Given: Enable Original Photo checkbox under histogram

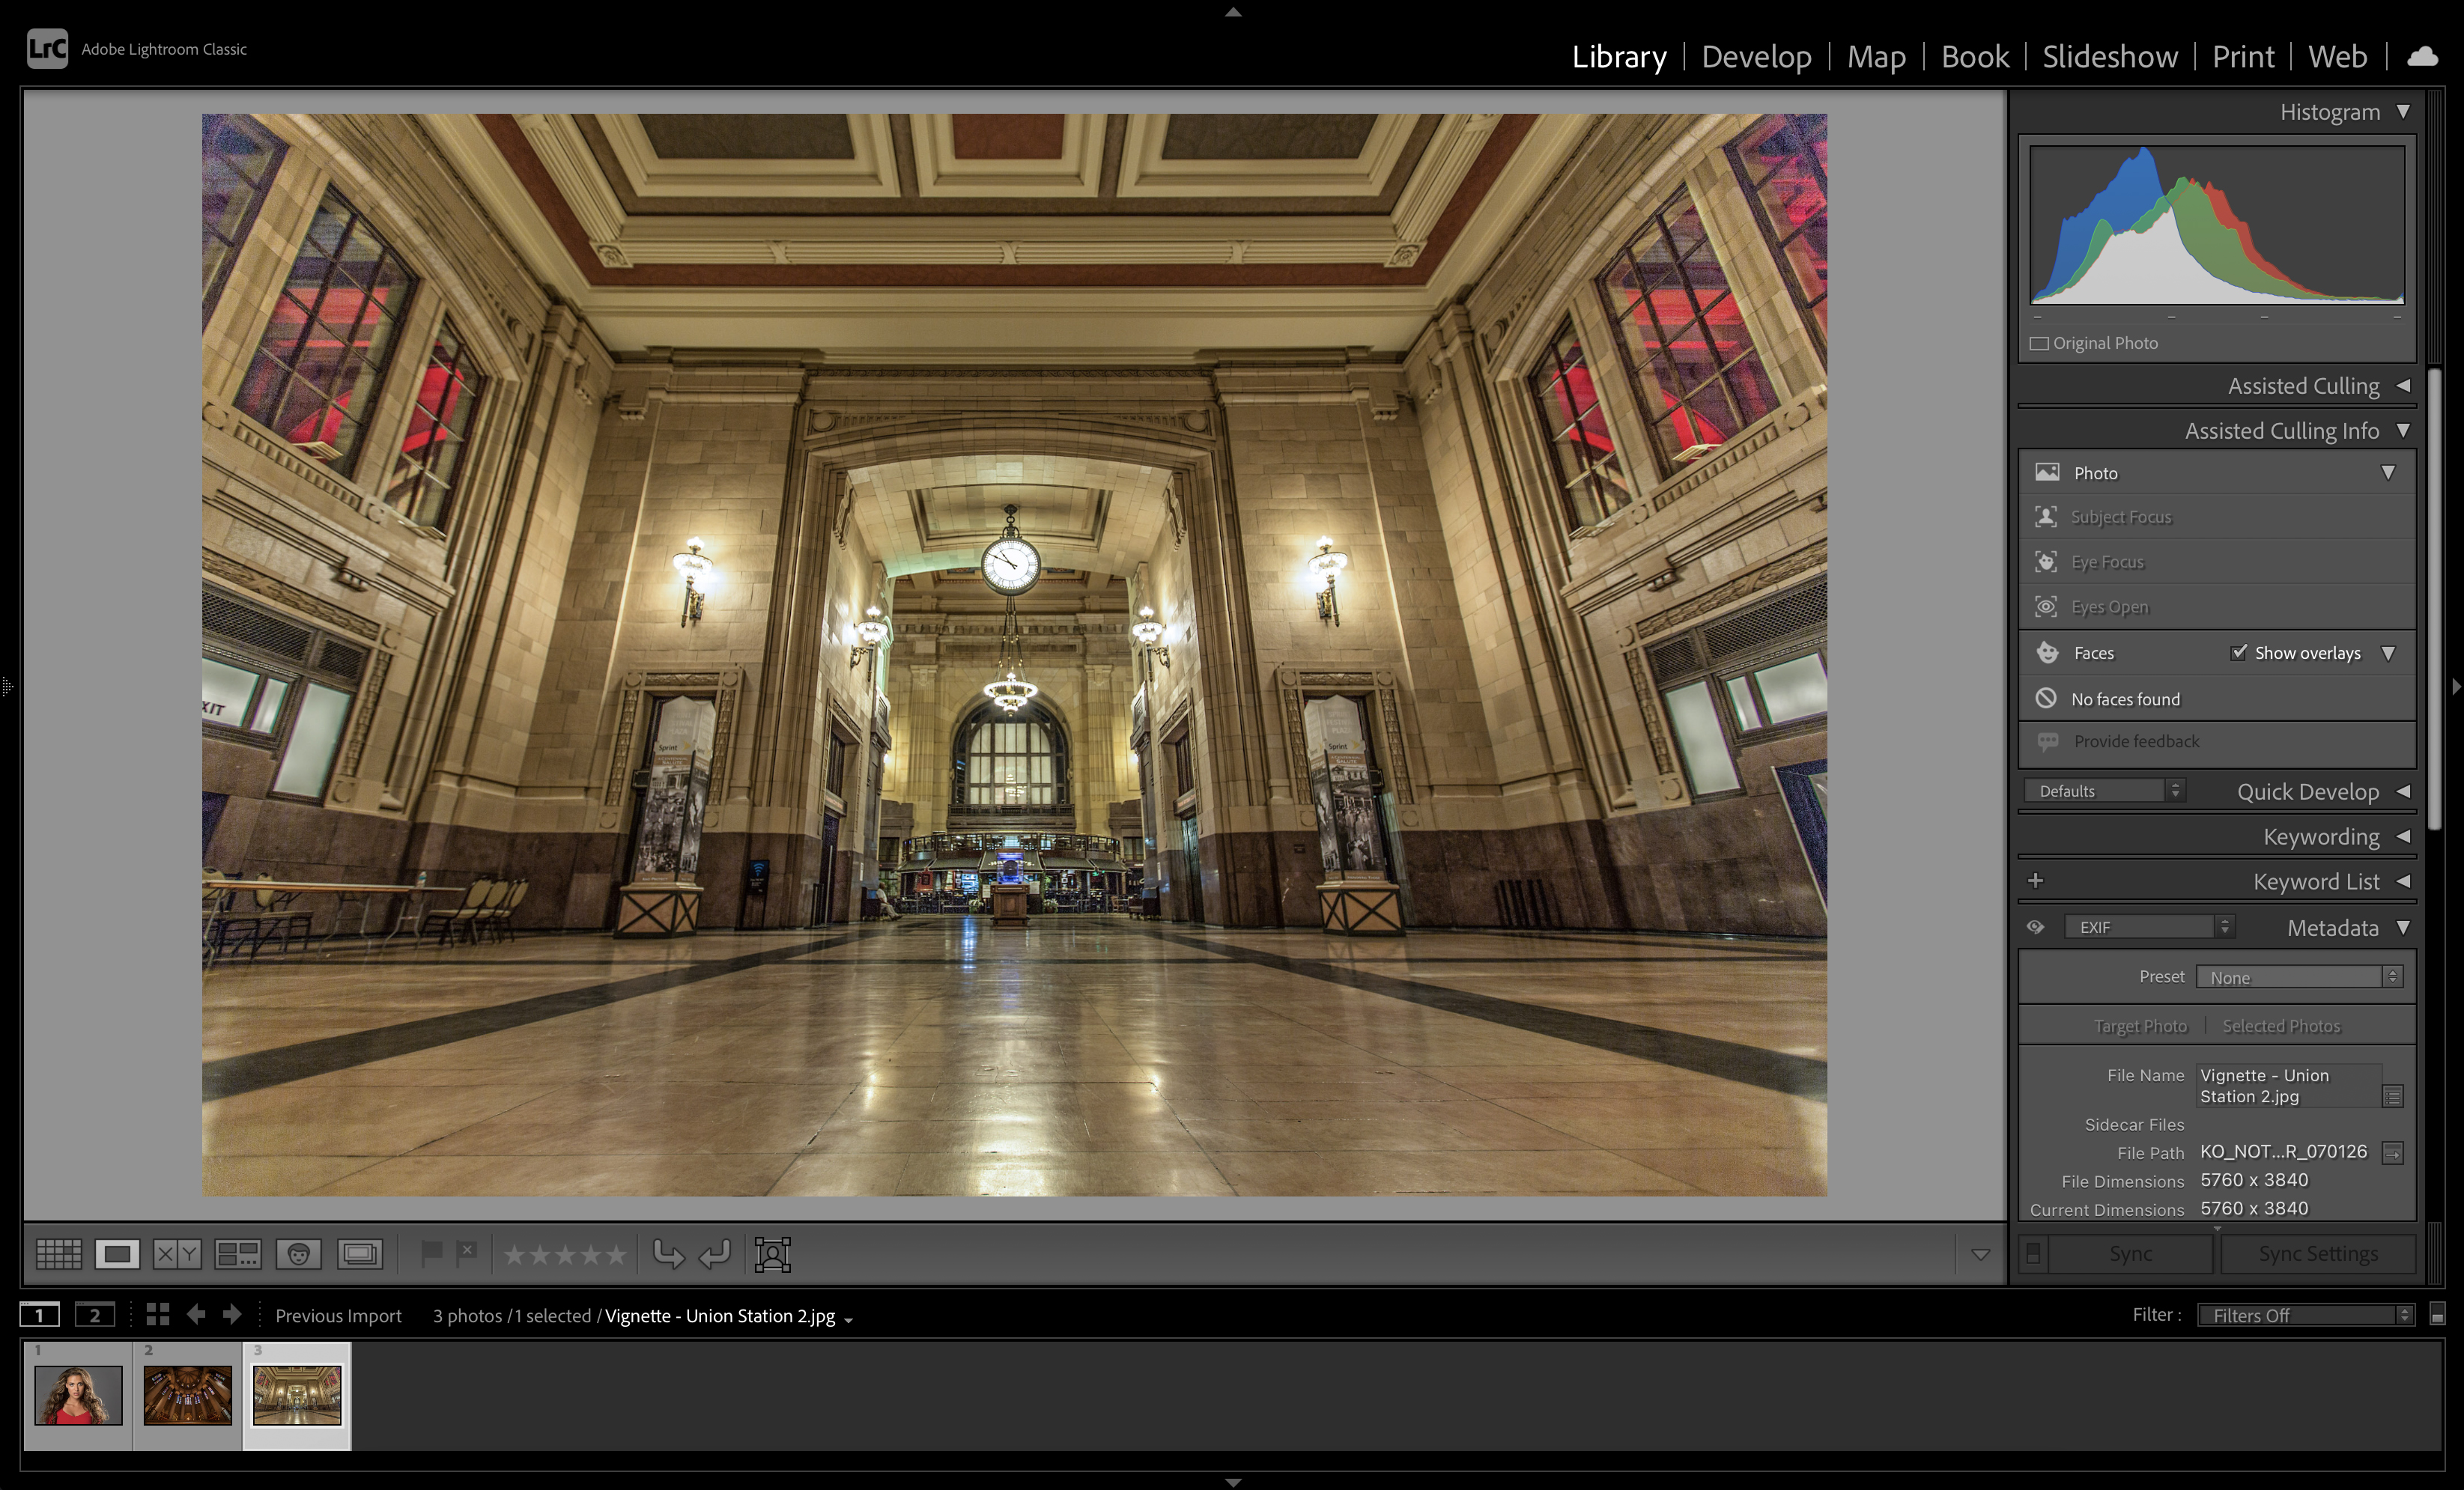Looking at the screenshot, I should 2039,343.
